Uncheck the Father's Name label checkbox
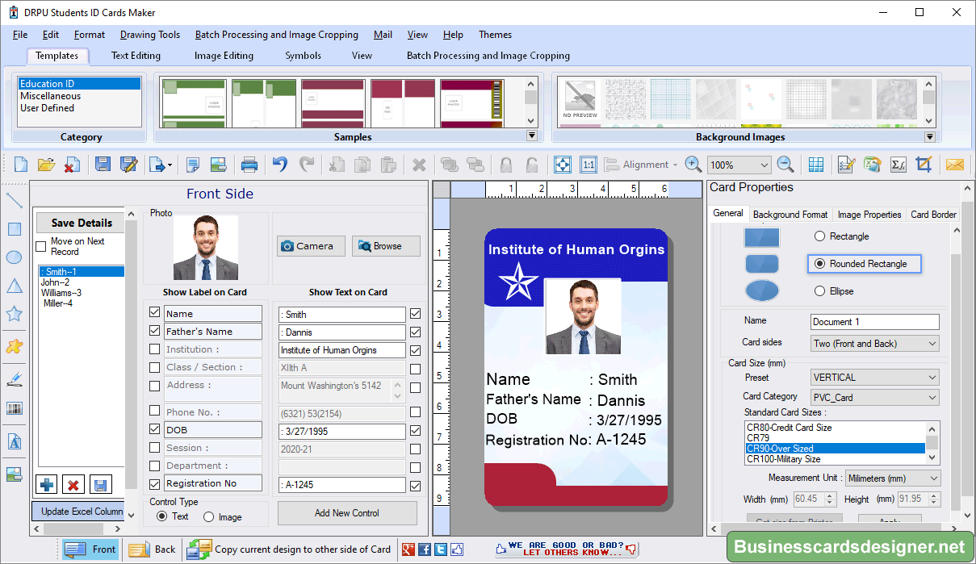The height and width of the screenshot is (564, 976). coord(154,331)
